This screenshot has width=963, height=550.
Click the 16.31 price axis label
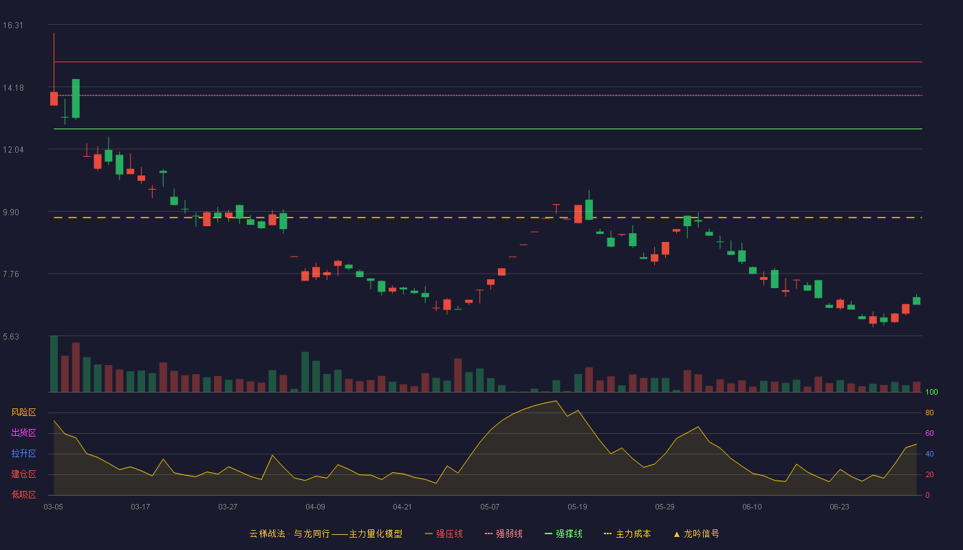coord(13,25)
